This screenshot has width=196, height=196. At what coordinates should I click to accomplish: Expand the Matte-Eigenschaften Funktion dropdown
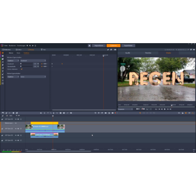(x=13, y=76)
